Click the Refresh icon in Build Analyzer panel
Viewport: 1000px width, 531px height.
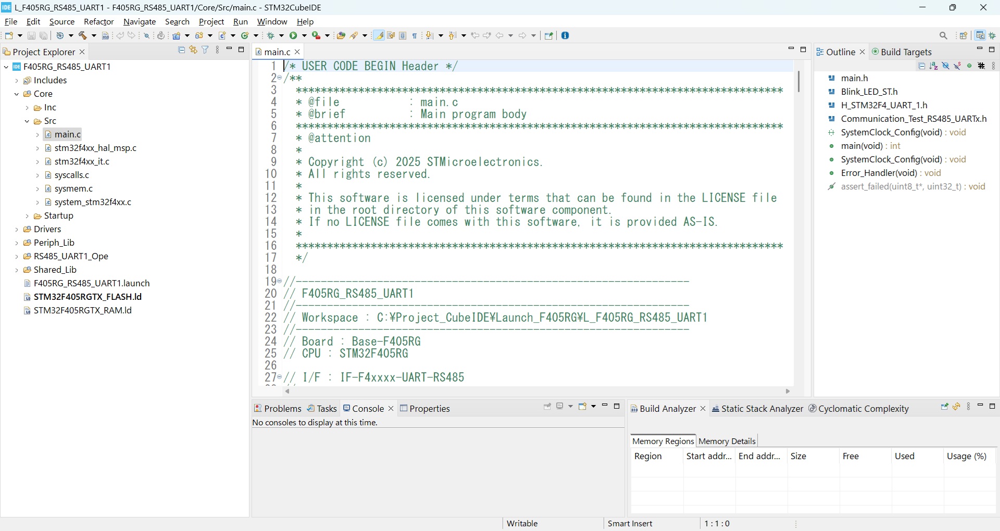(957, 407)
